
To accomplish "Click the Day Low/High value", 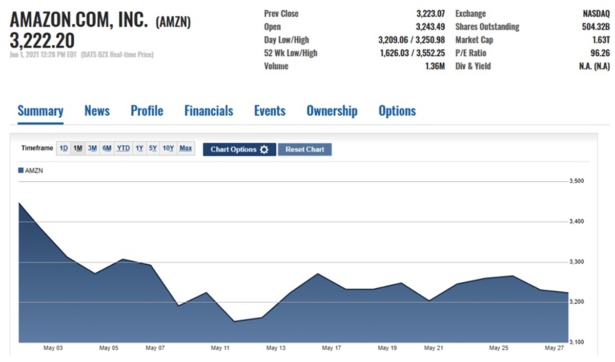I will 412,40.
